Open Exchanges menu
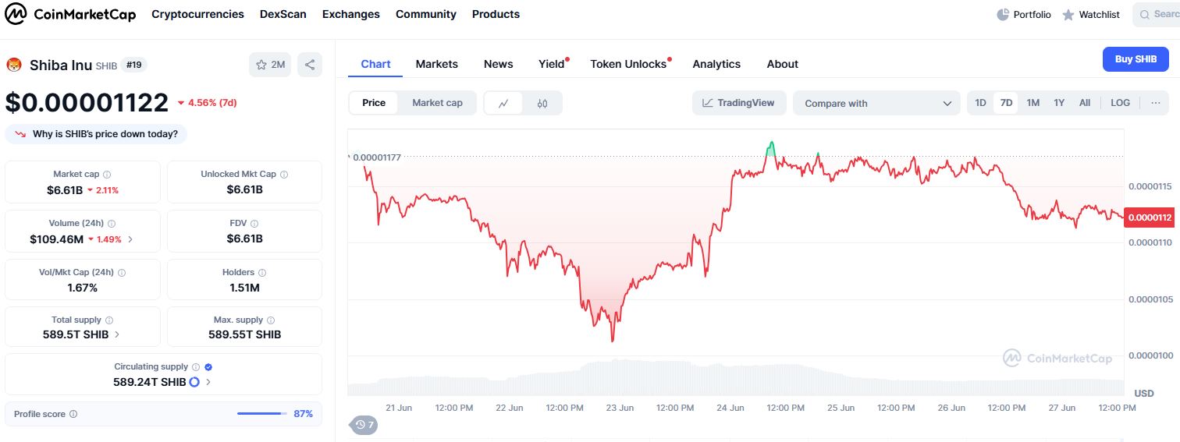Image resolution: width=1180 pixels, height=442 pixels. (x=351, y=14)
